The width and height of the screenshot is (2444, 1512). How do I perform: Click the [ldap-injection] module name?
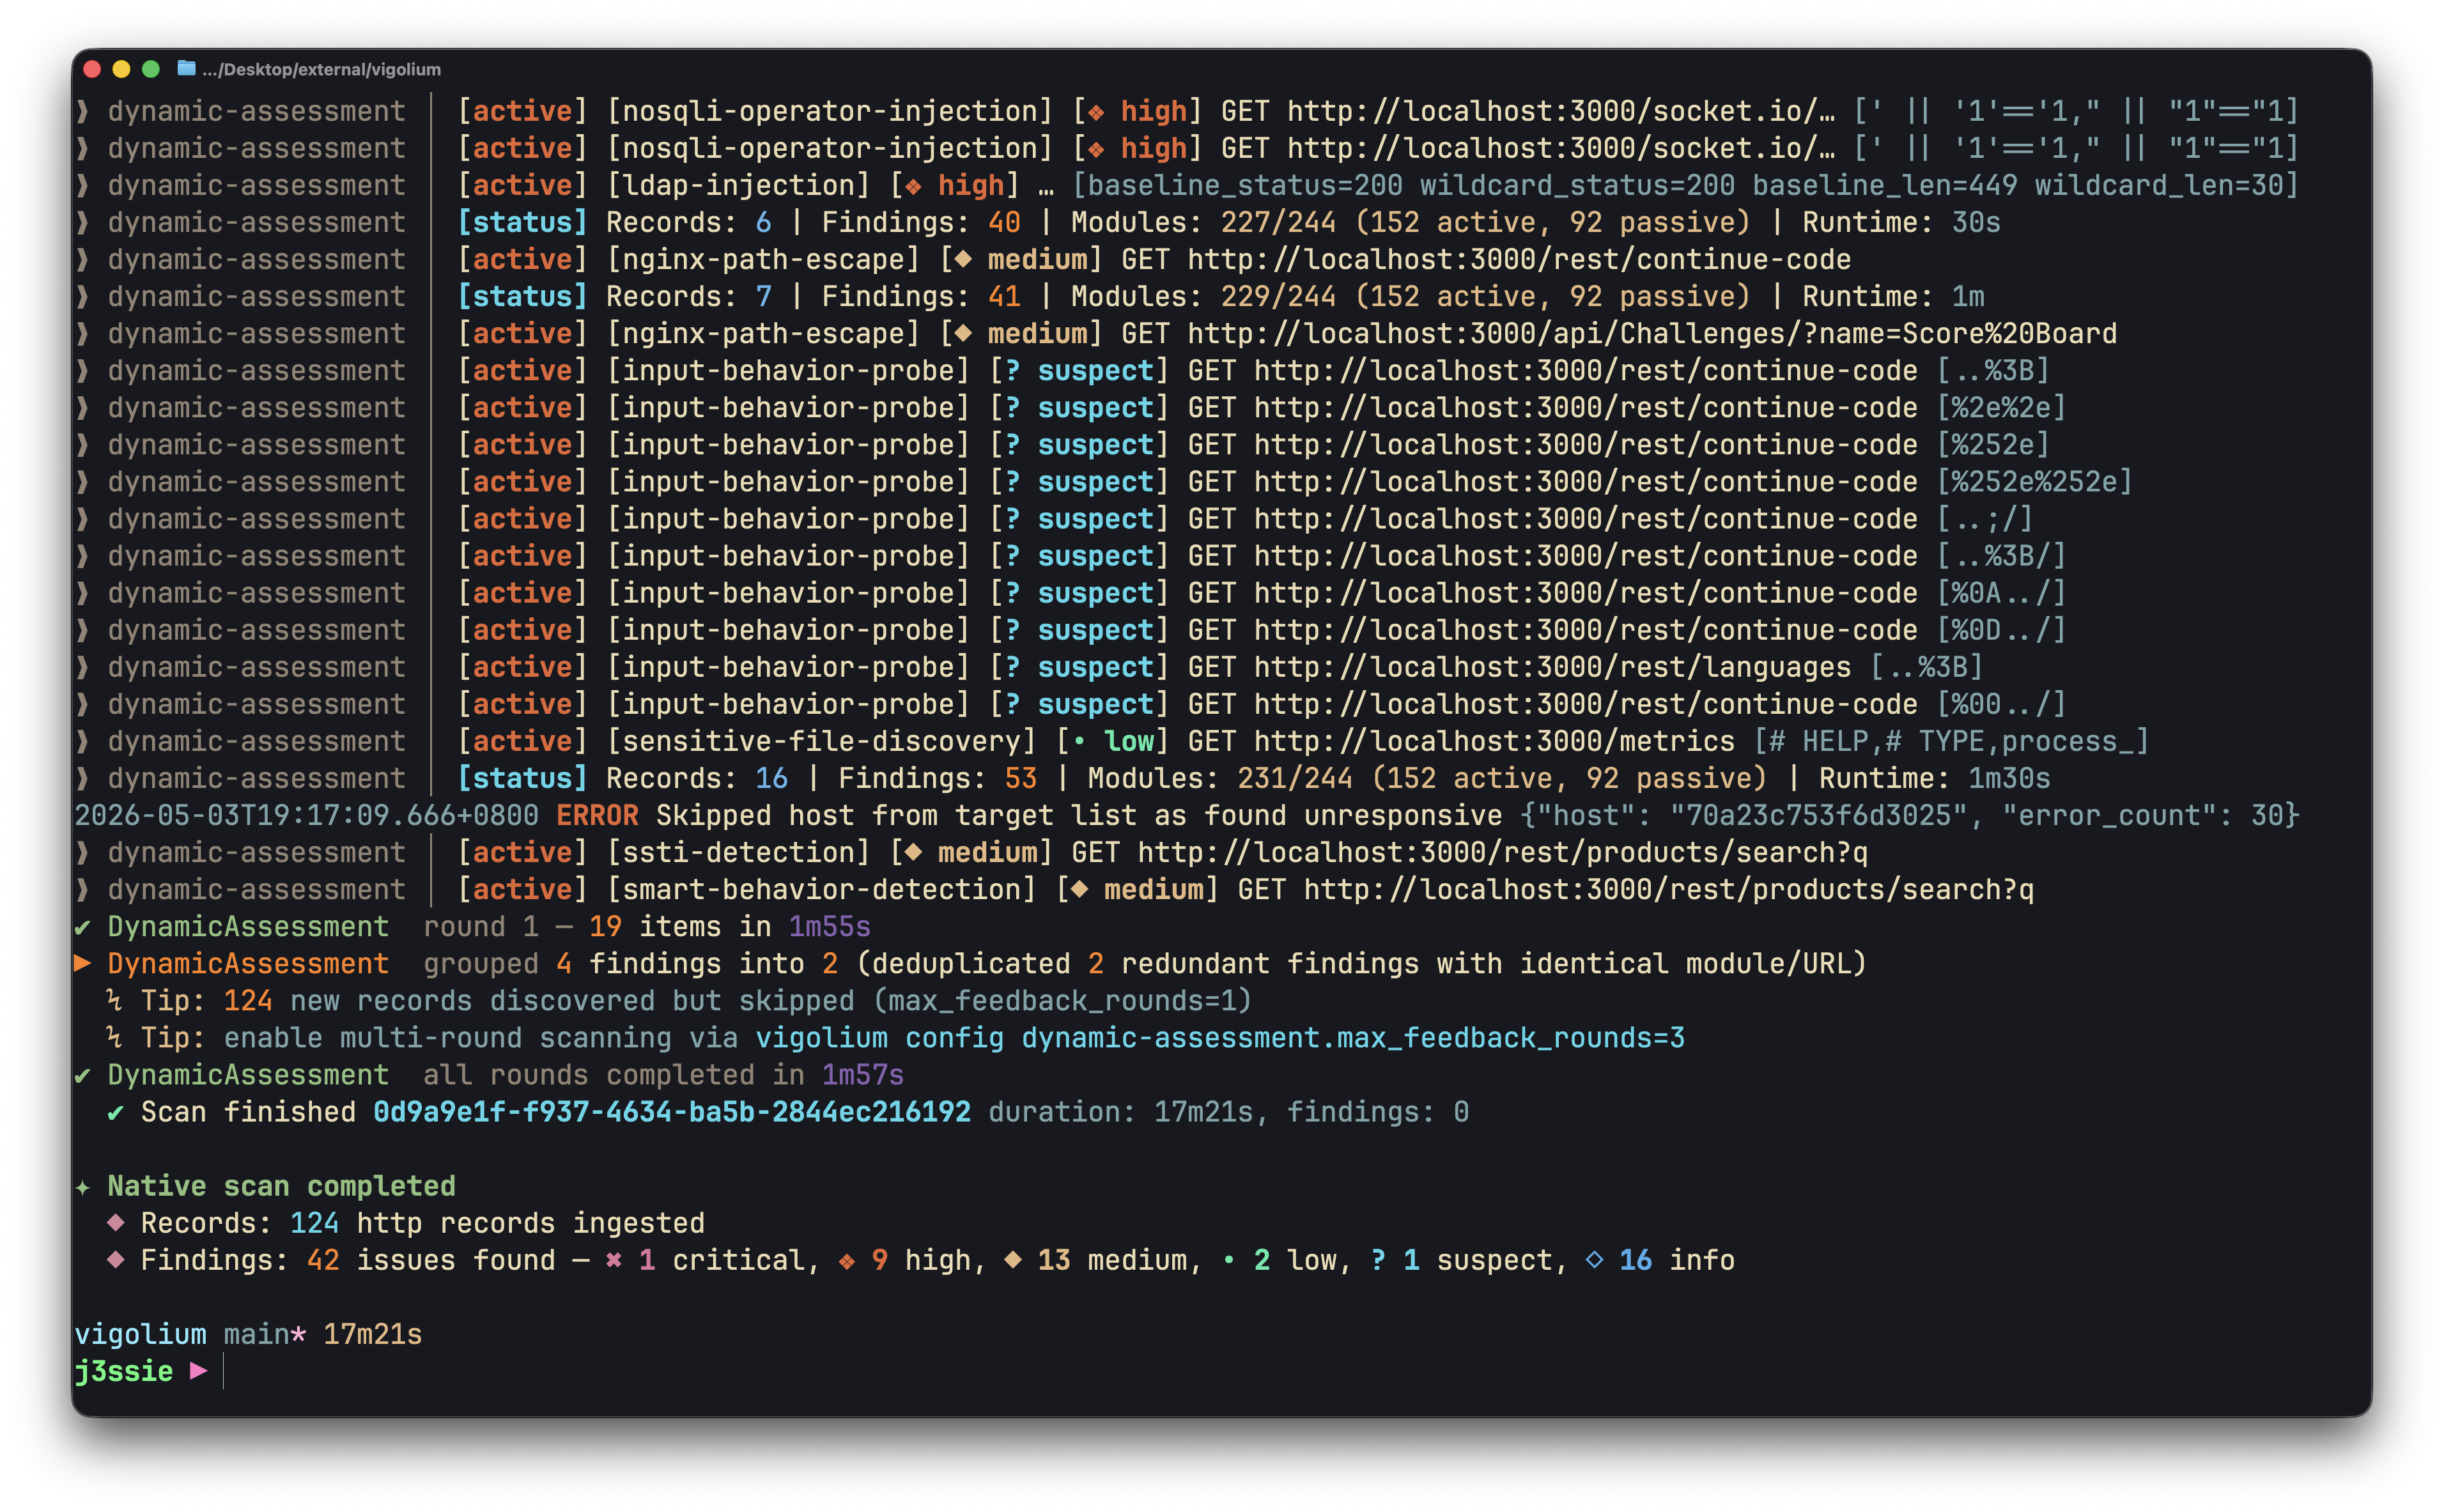tap(739, 186)
